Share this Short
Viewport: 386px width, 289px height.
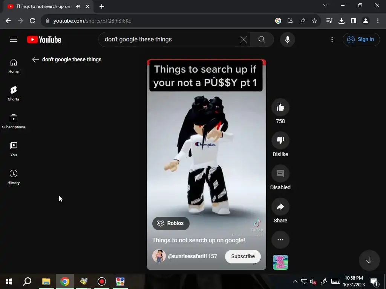[280, 207]
